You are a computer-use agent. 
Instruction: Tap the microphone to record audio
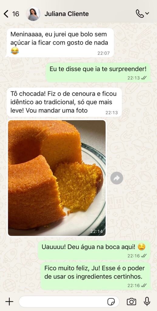pos(147,302)
